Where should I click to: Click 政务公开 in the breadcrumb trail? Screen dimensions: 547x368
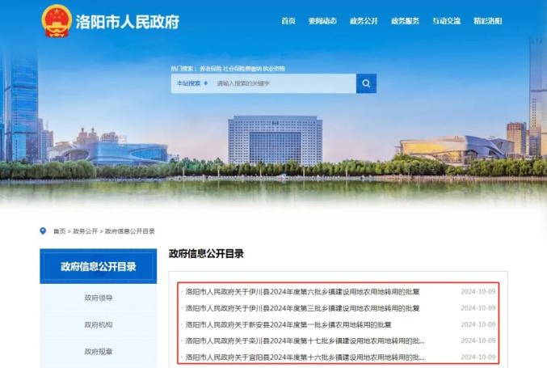click(x=85, y=231)
